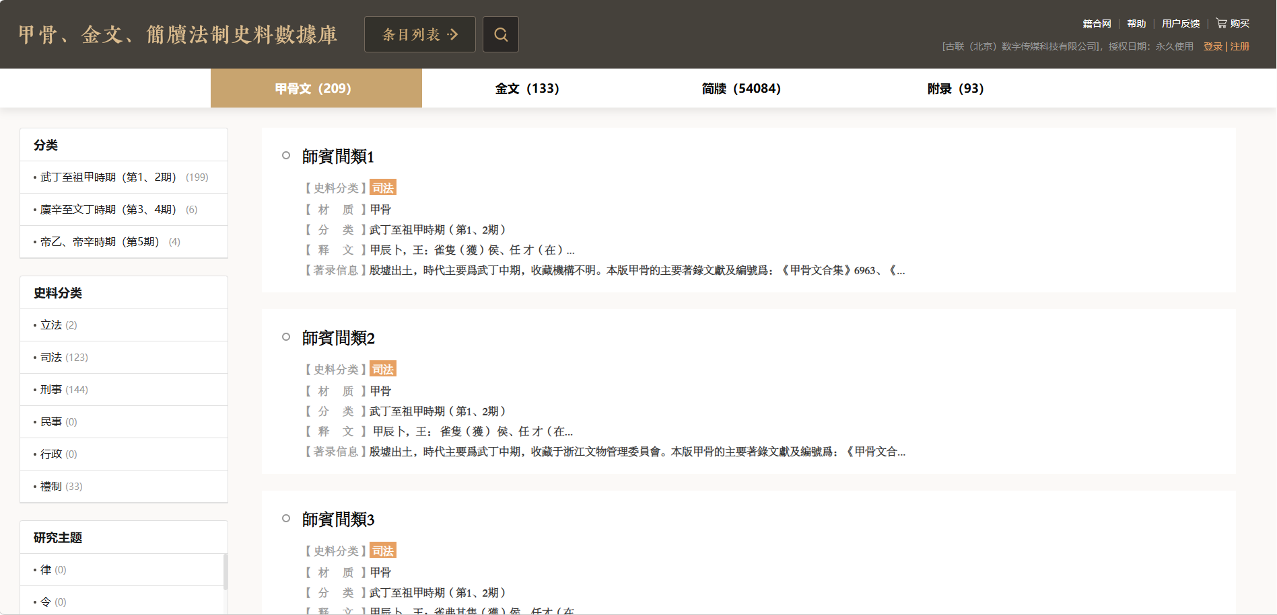This screenshot has width=1277, height=615.
Task: Filter by 武丁至祖甲時期 (199) category
Action: [124, 177]
